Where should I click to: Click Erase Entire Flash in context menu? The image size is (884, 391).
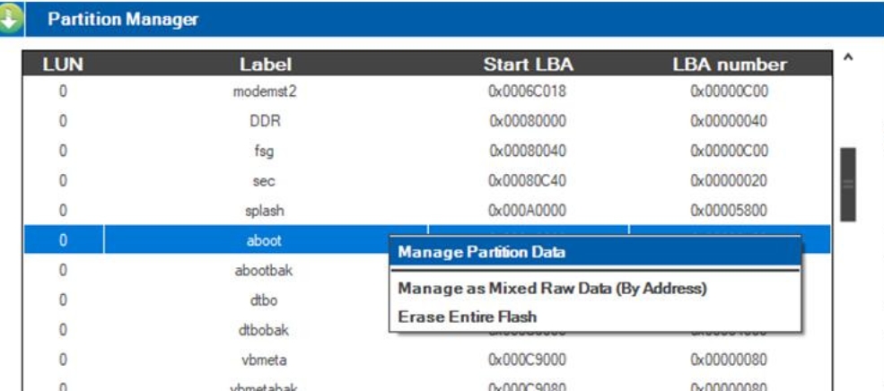[468, 316]
